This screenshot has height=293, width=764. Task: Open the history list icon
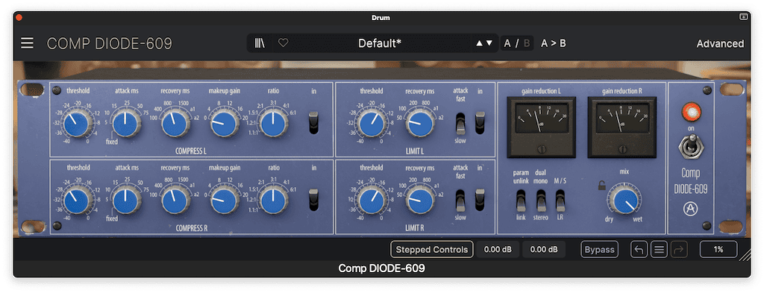pyautogui.click(x=659, y=250)
